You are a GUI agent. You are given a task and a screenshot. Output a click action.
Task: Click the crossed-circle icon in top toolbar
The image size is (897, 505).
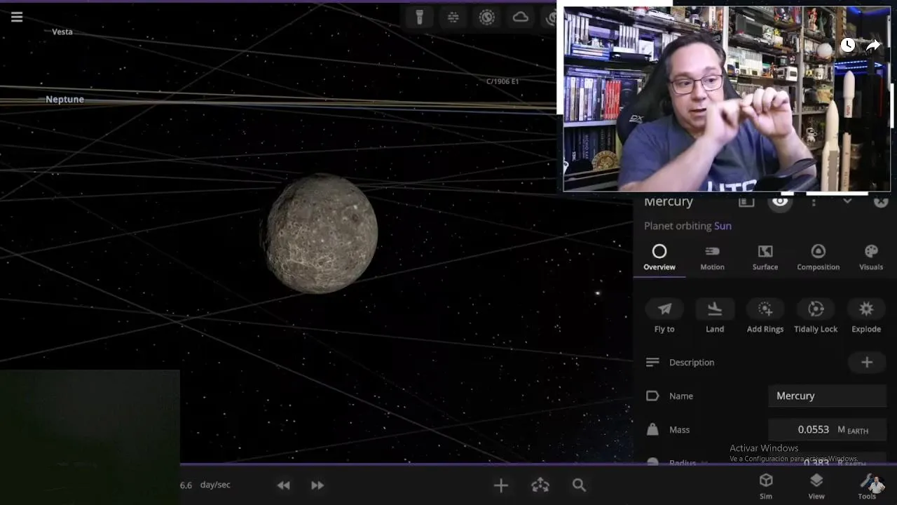(x=486, y=18)
